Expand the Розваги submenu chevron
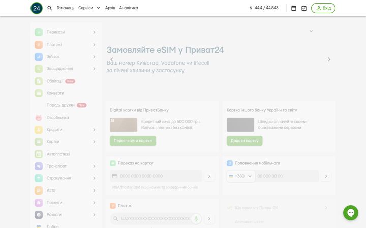 (x=94, y=215)
